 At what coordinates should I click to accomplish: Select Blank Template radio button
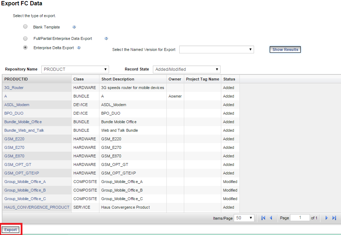coord(25,26)
